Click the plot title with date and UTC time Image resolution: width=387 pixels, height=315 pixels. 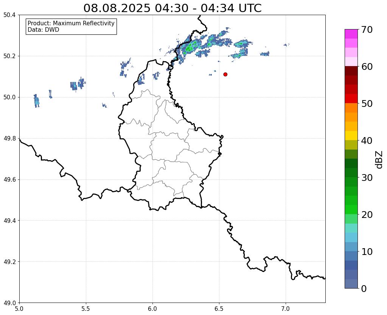172,8
